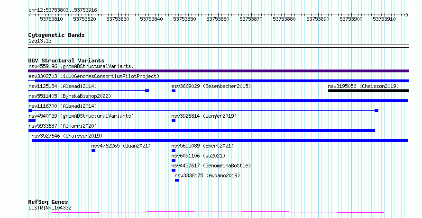This screenshot has height=218, width=422.
Task: Open nsv4762265 (Quan2021) variant label
Action: click(x=121, y=146)
